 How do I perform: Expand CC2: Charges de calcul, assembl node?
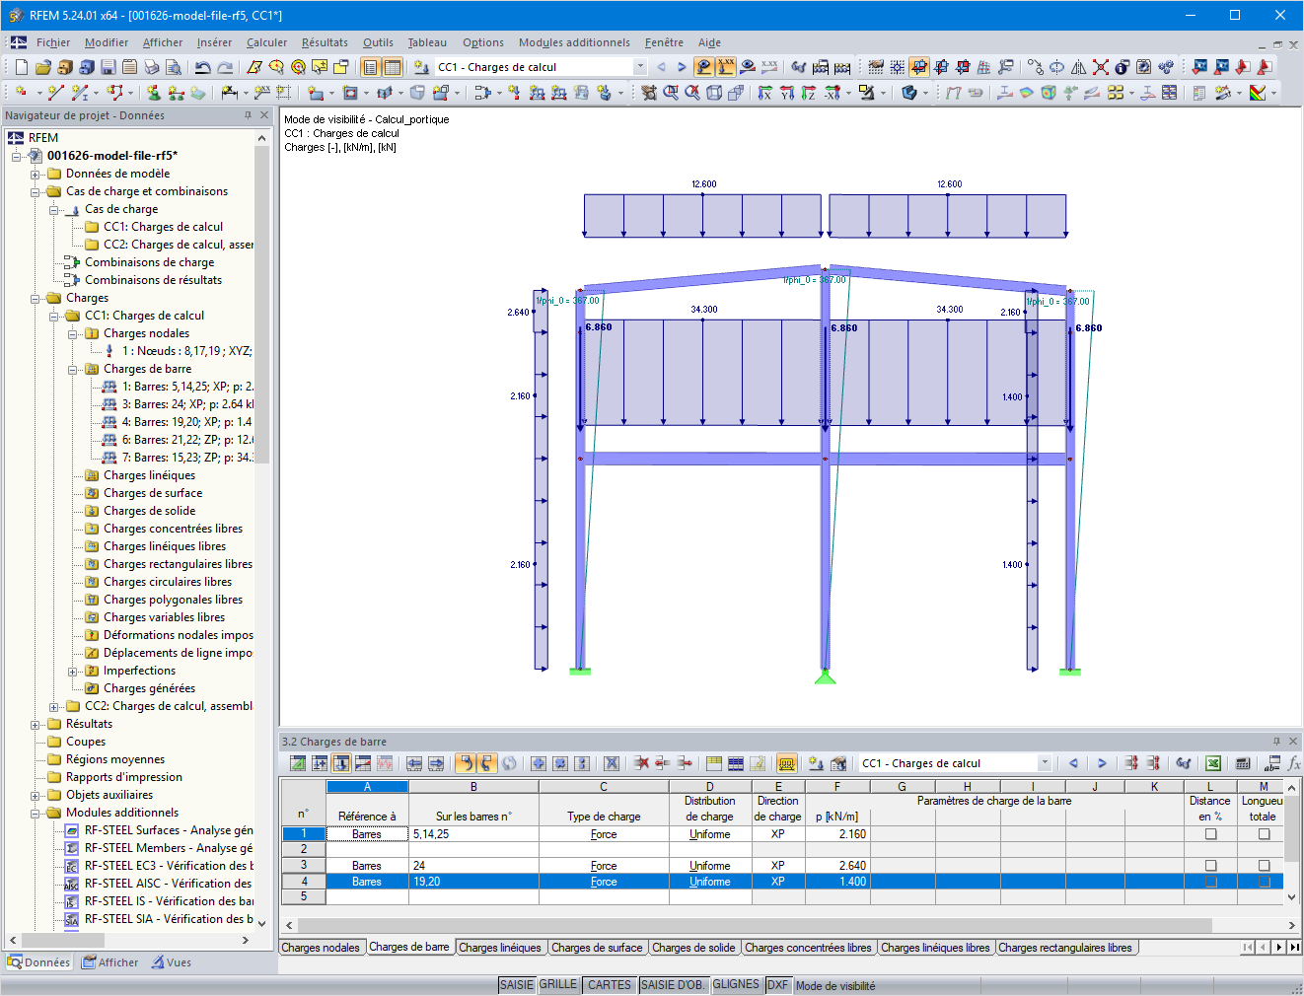point(54,706)
